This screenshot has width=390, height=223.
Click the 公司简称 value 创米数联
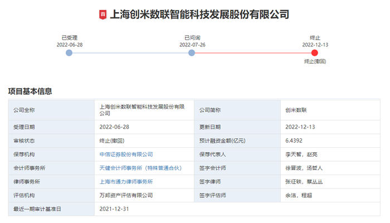[296, 110]
